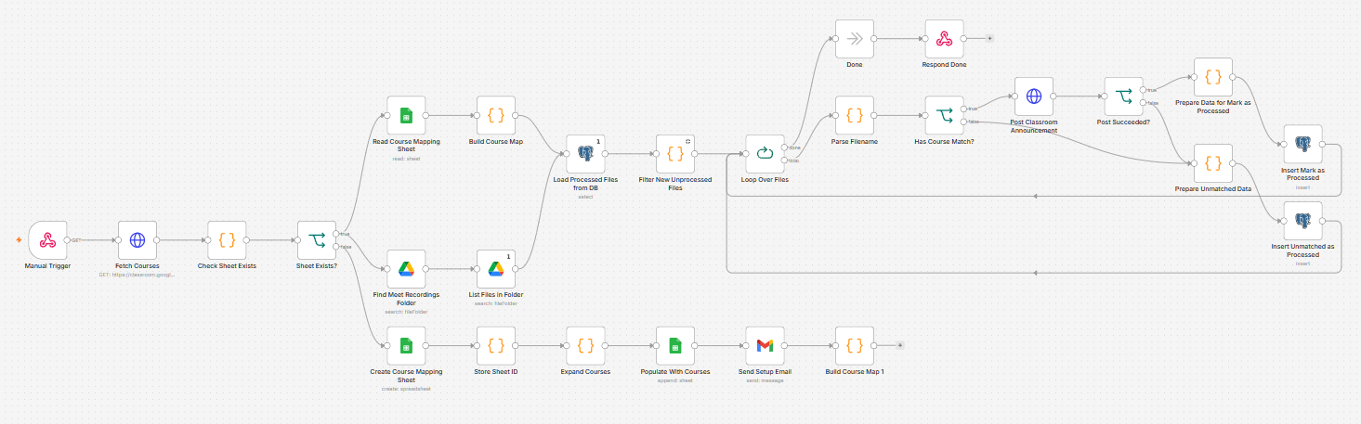
Task: Select Populate With Courses Sheets node
Action: point(675,346)
